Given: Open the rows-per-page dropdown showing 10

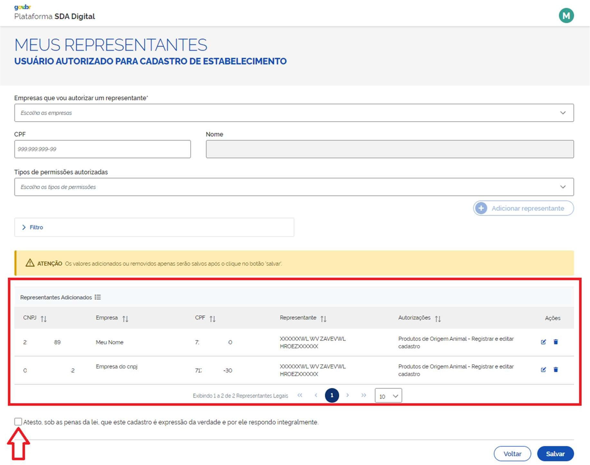Looking at the screenshot, I should [x=388, y=396].
